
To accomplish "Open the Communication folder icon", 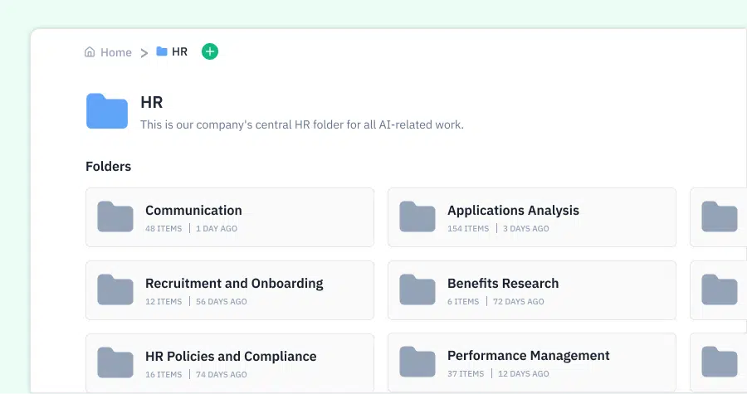I will coord(115,216).
